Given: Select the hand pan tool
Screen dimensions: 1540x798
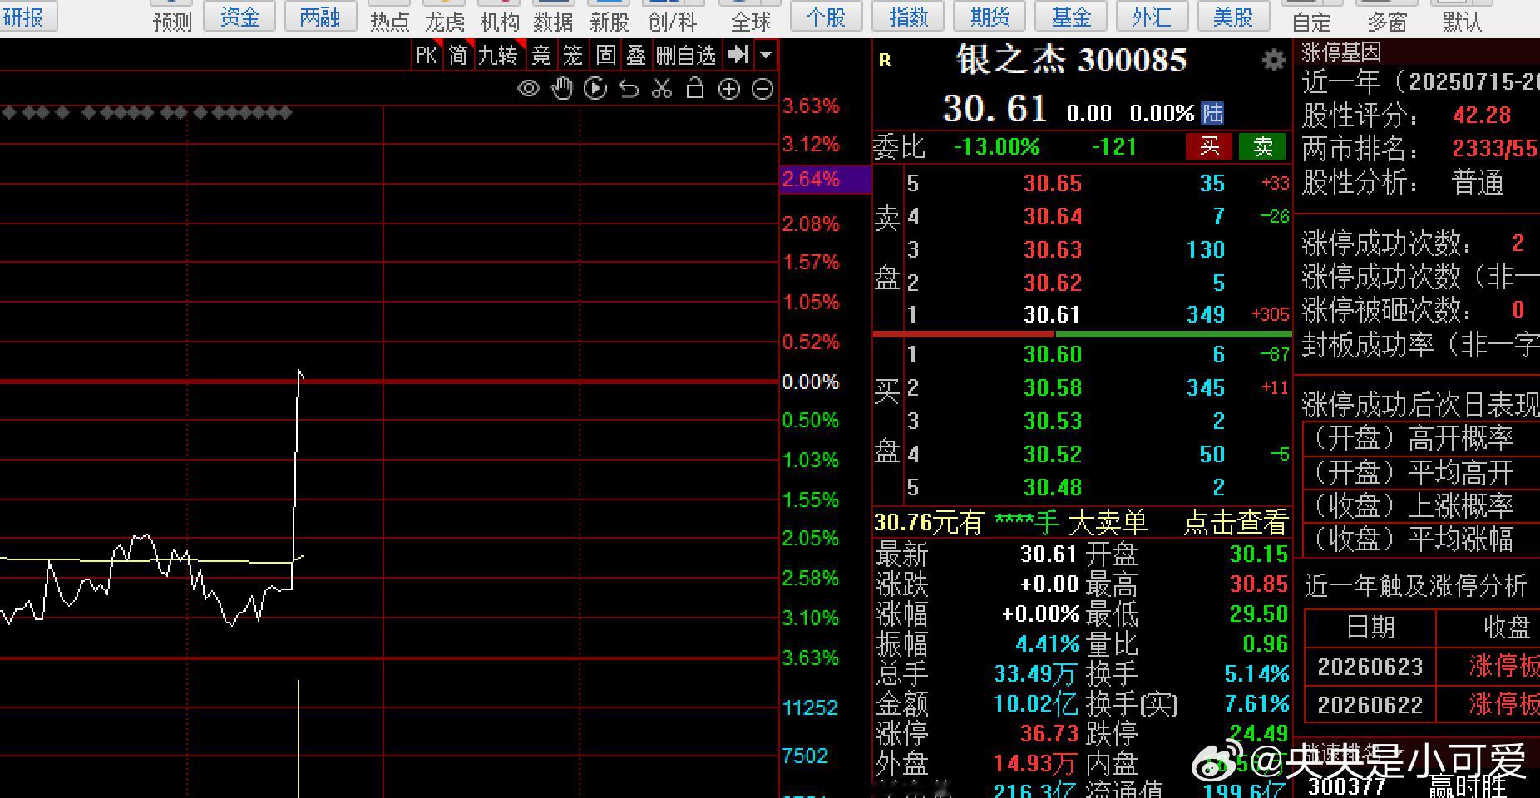Looking at the screenshot, I should click(x=562, y=88).
